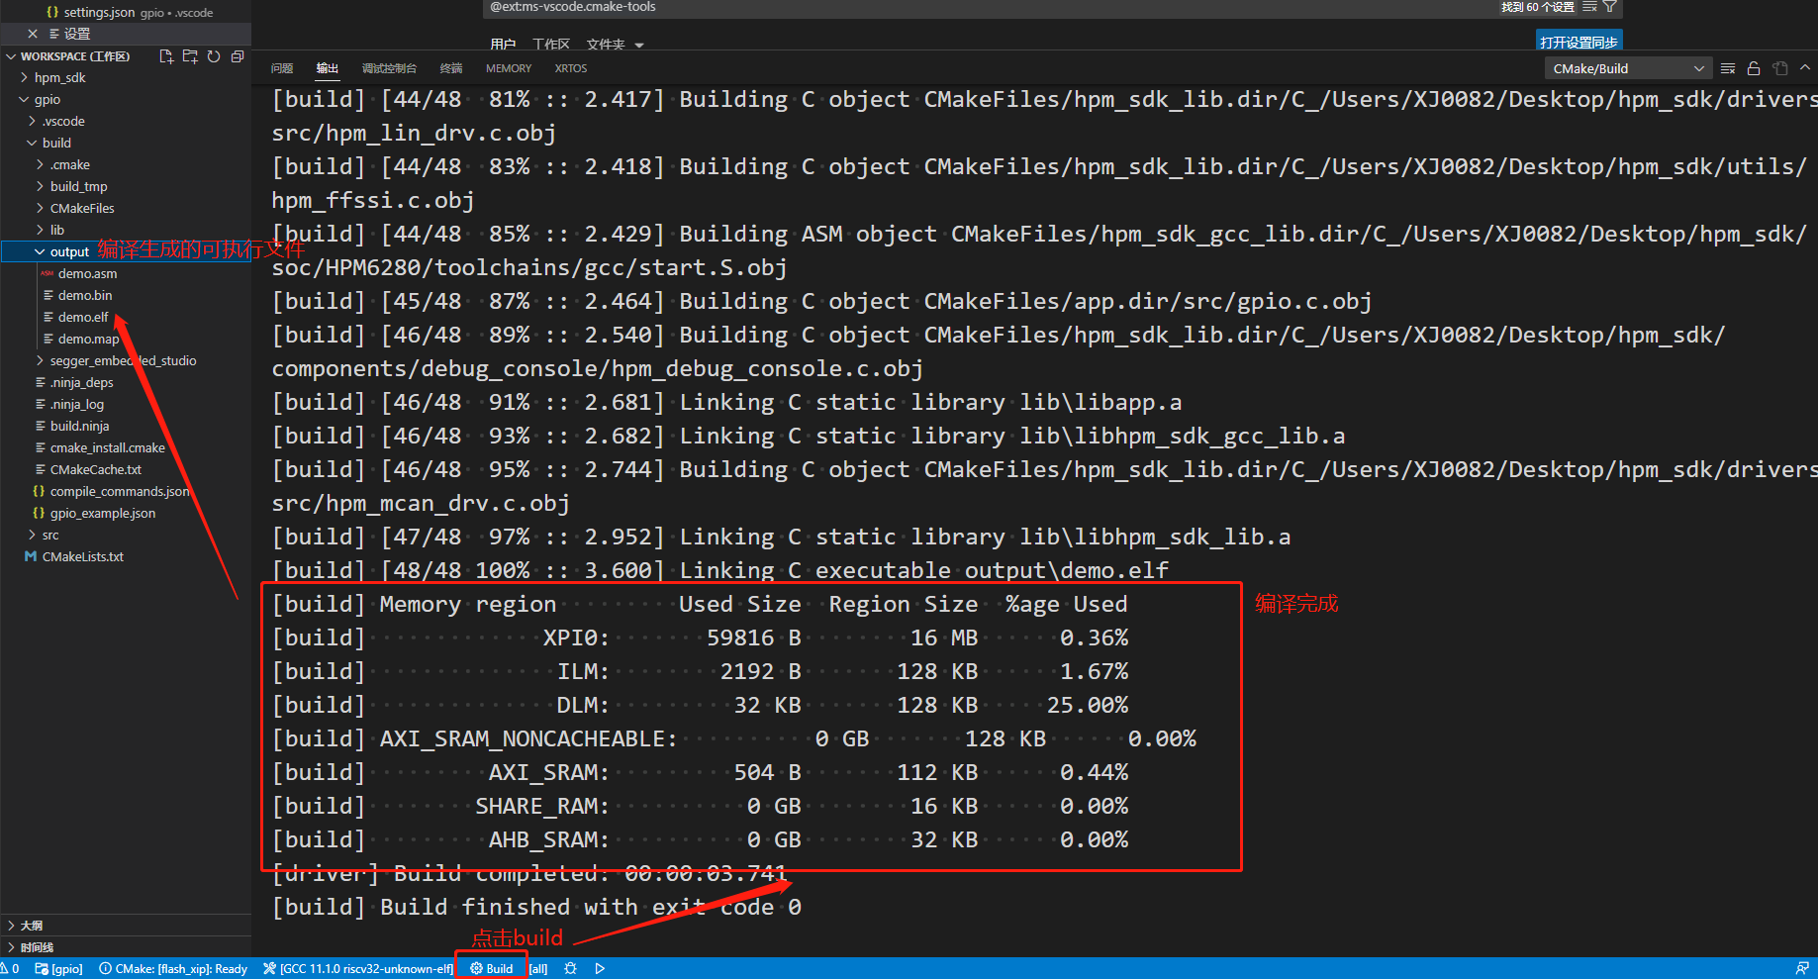Screen dimensions: 1818x980
Task: Toggle output scroll lock (padlock icon)
Action: click(x=1754, y=68)
